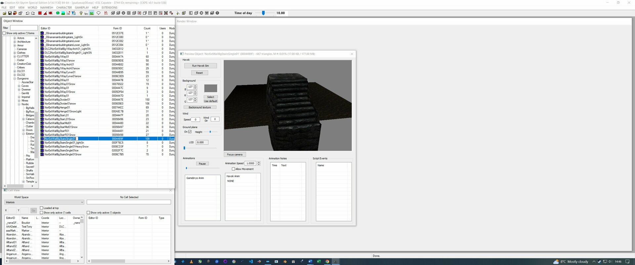Open the CHARACTER menu
Screen dimensions: 635x265
64,7
